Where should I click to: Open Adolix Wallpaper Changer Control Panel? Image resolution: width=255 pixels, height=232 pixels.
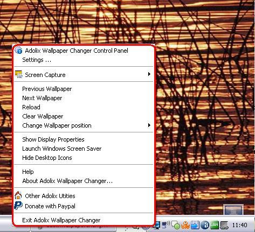pyautogui.click(x=84, y=51)
